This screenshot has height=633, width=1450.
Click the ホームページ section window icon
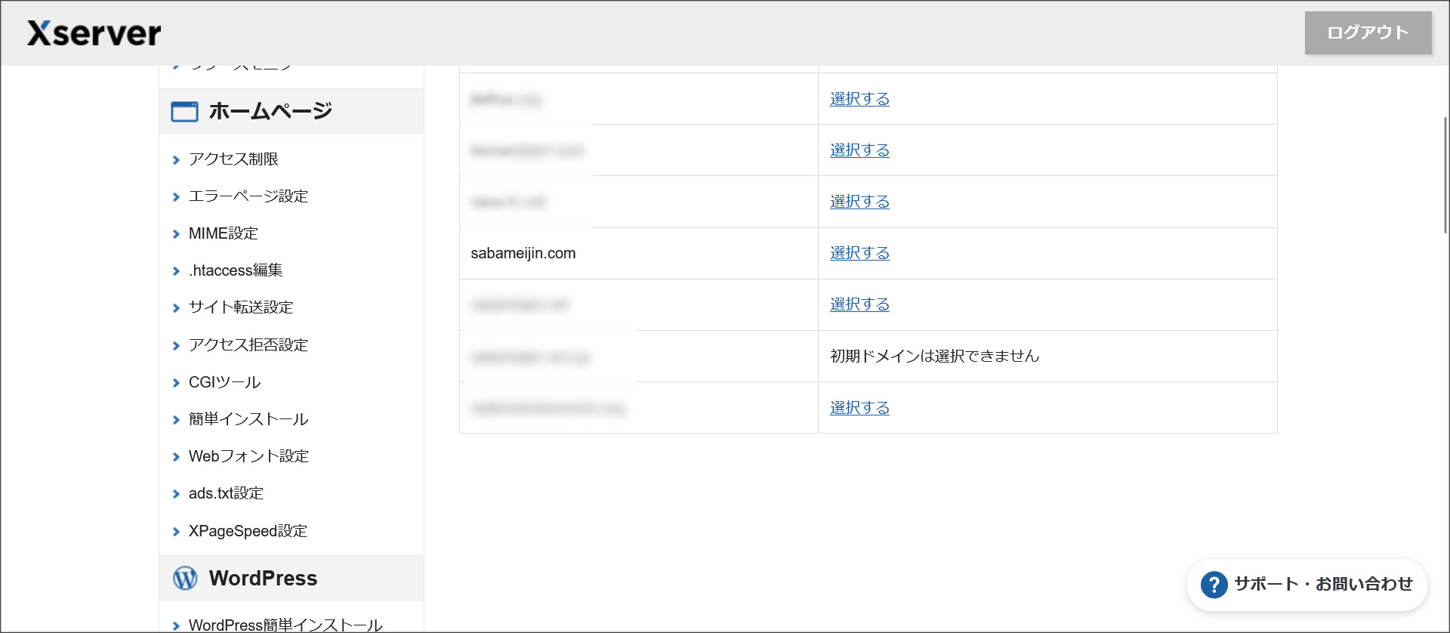tap(184, 112)
